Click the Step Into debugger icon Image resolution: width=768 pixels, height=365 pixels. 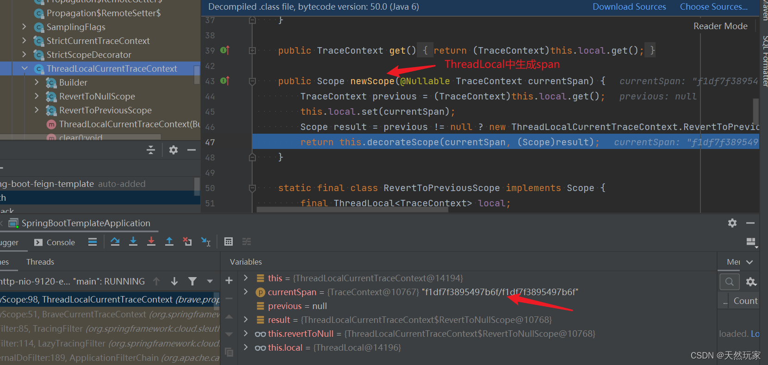tap(133, 241)
